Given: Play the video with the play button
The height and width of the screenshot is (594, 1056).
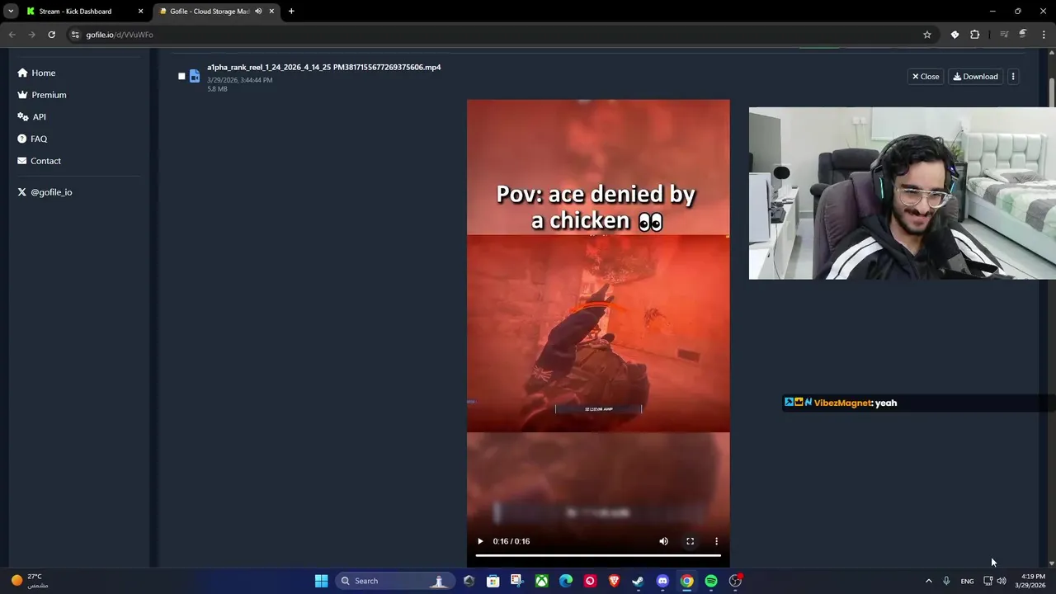Looking at the screenshot, I should pos(480,541).
